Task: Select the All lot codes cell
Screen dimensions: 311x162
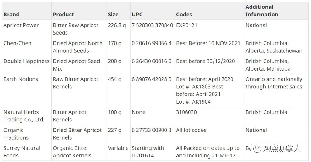Action: coord(209,134)
